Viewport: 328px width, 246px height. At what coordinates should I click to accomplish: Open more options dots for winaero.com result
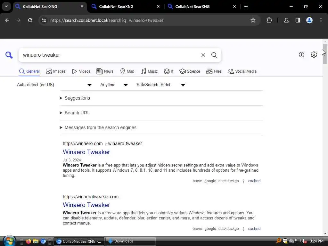[x=243, y=181]
